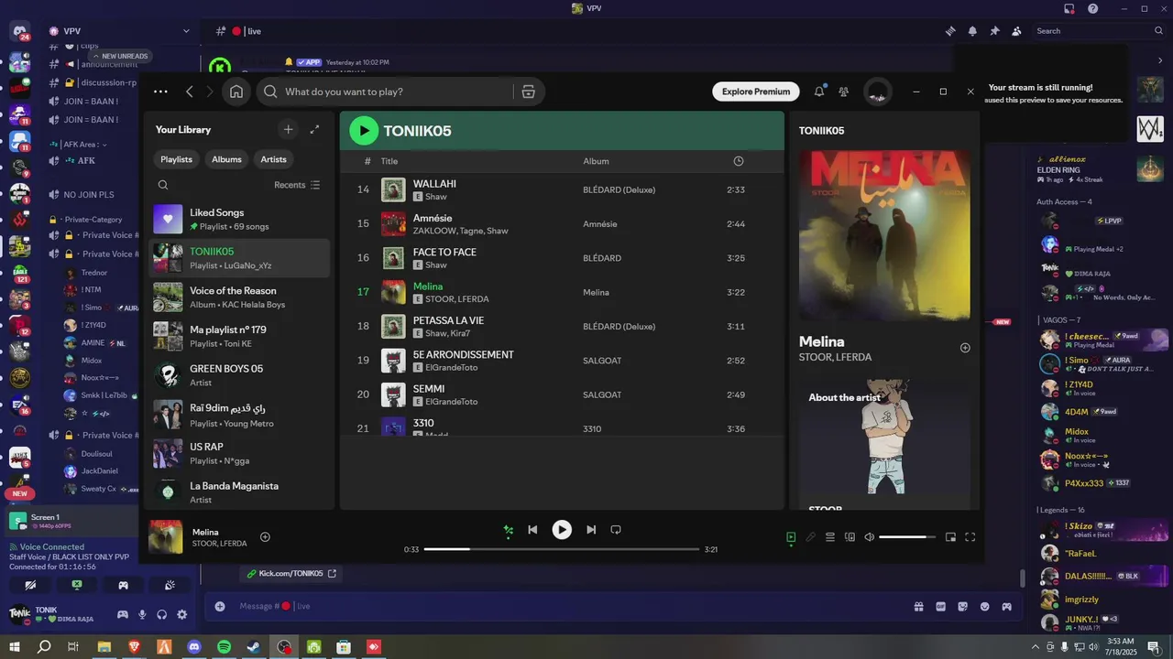Play the TONIIK05 playlist with green button
1173x659 pixels.
[x=364, y=131]
